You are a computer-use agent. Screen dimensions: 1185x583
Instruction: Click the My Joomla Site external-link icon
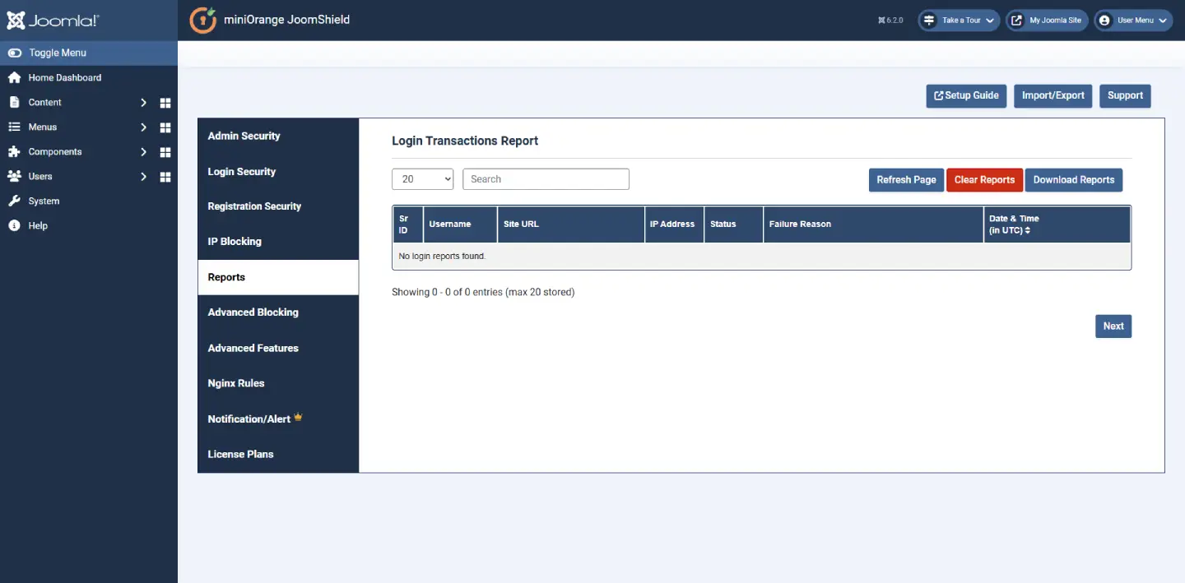click(x=1017, y=21)
